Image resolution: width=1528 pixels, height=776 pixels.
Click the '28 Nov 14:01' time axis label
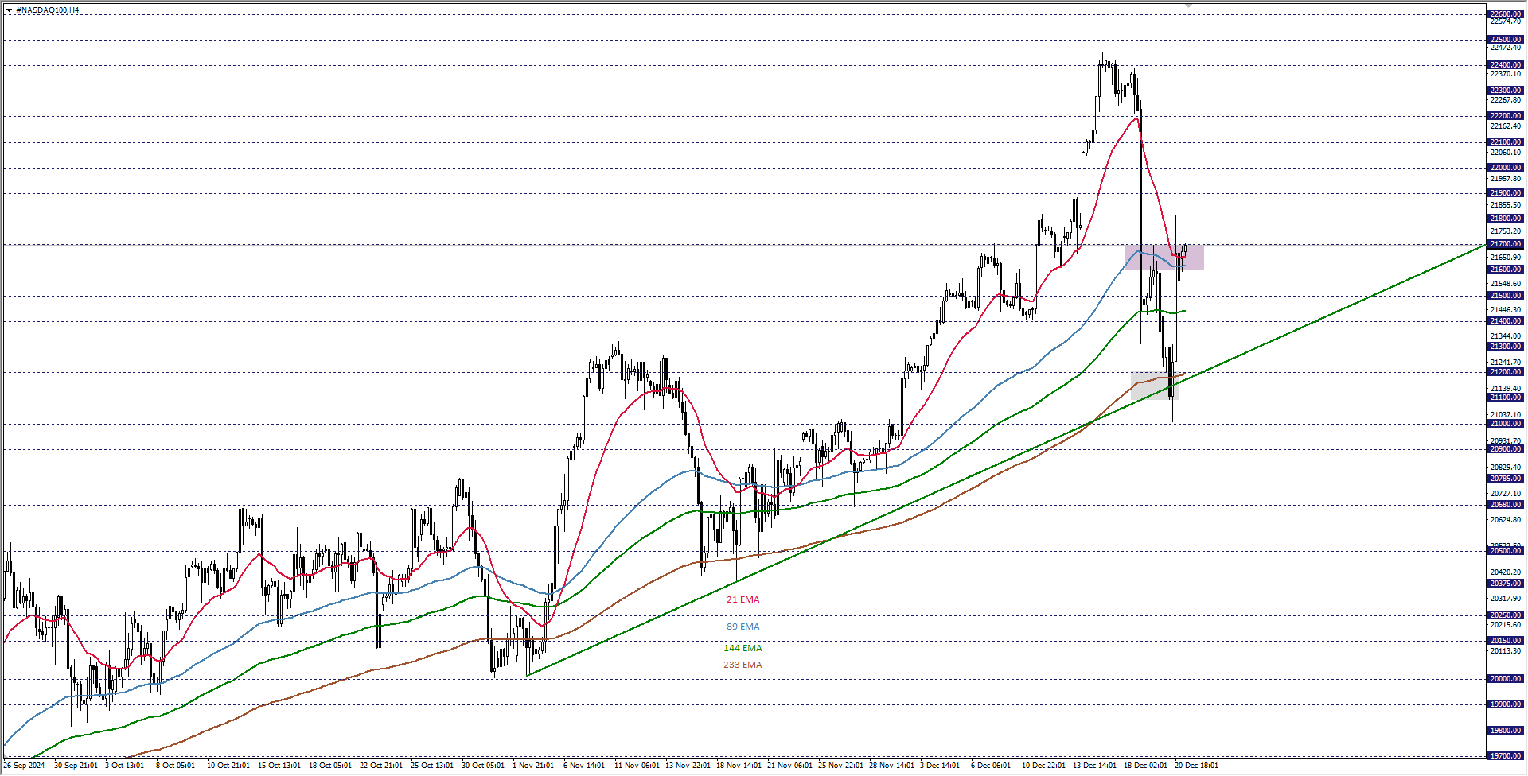click(891, 766)
